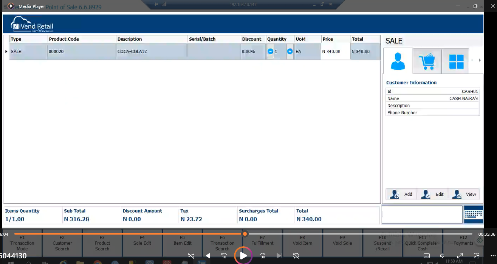Click the volume speaker icon
497x264 pixels.
[x=443, y=256]
